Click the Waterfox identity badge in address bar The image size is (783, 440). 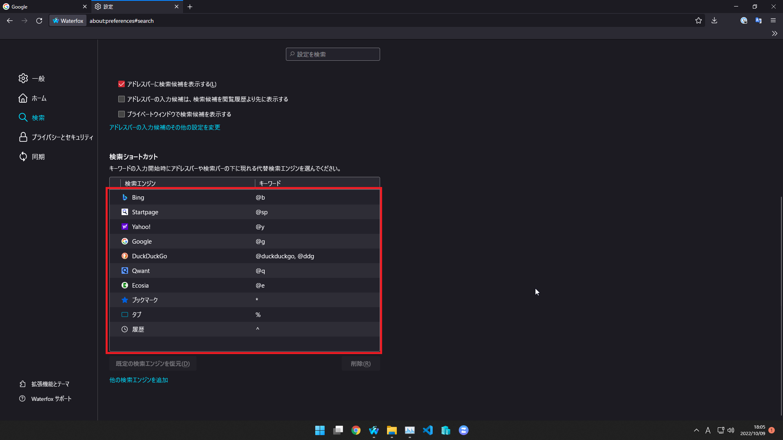(68, 21)
